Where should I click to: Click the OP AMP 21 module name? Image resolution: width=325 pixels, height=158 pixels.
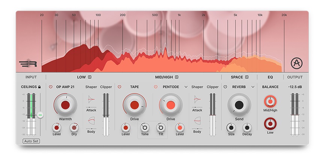66,87
